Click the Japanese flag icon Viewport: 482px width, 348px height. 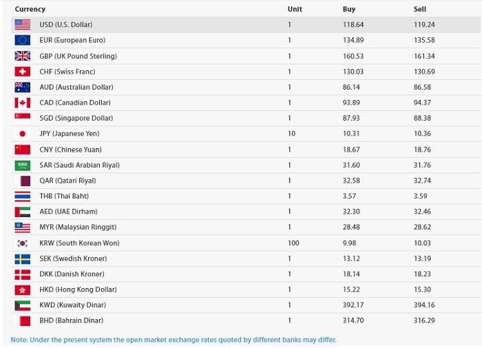[22, 134]
